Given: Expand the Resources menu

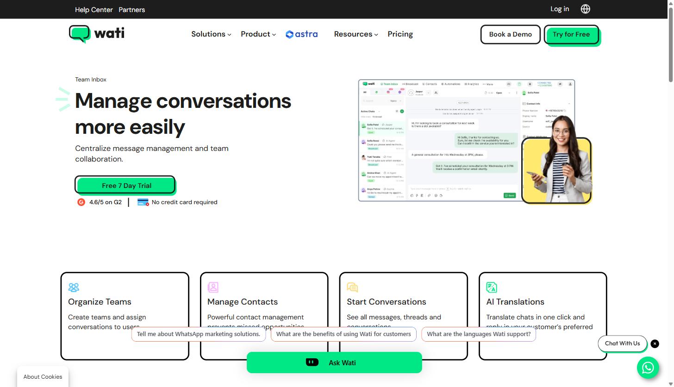Looking at the screenshot, I should pyautogui.click(x=356, y=34).
